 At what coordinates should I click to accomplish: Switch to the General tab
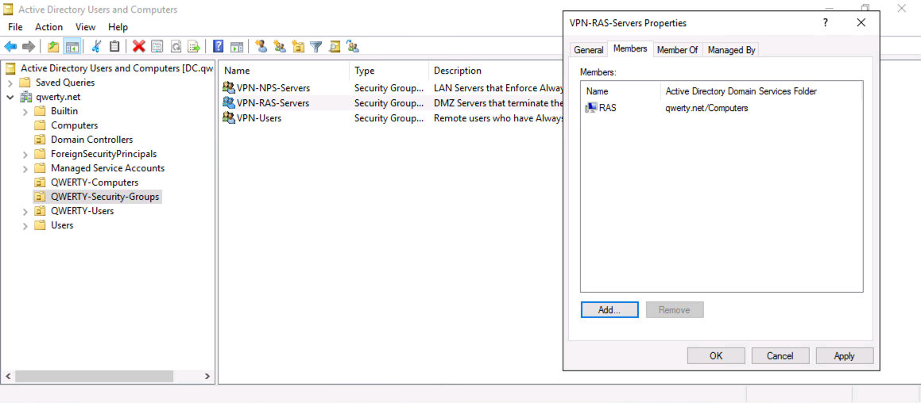pyautogui.click(x=589, y=51)
